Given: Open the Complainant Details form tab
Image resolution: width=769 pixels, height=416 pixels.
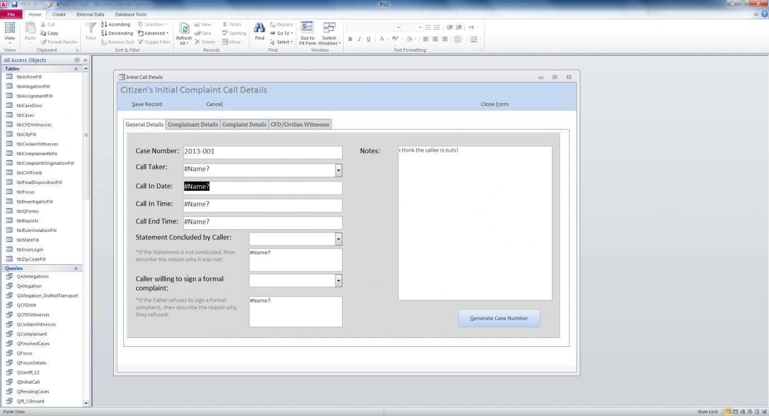Looking at the screenshot, I should 193,124.
